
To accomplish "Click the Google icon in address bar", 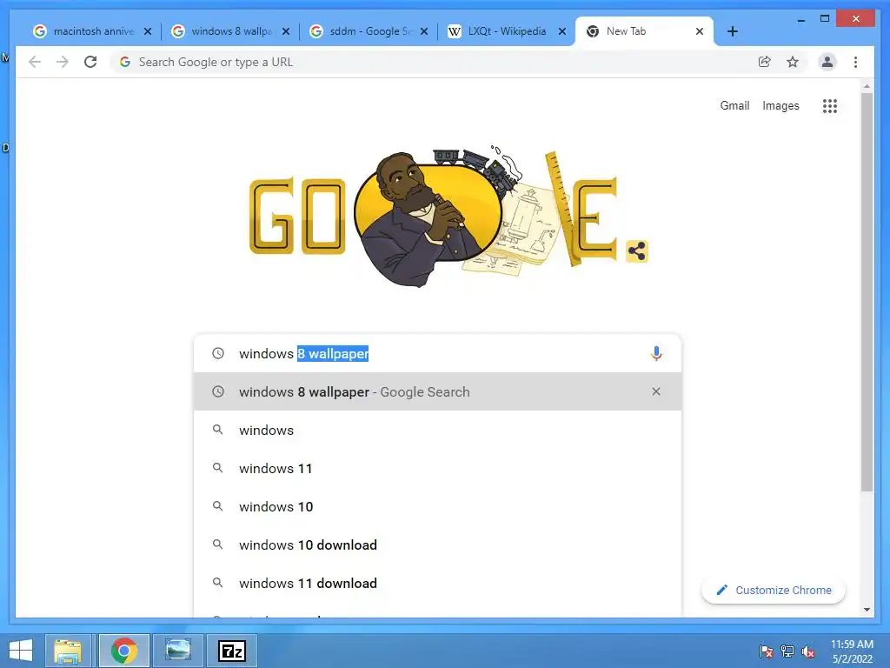I will [125, 62].
